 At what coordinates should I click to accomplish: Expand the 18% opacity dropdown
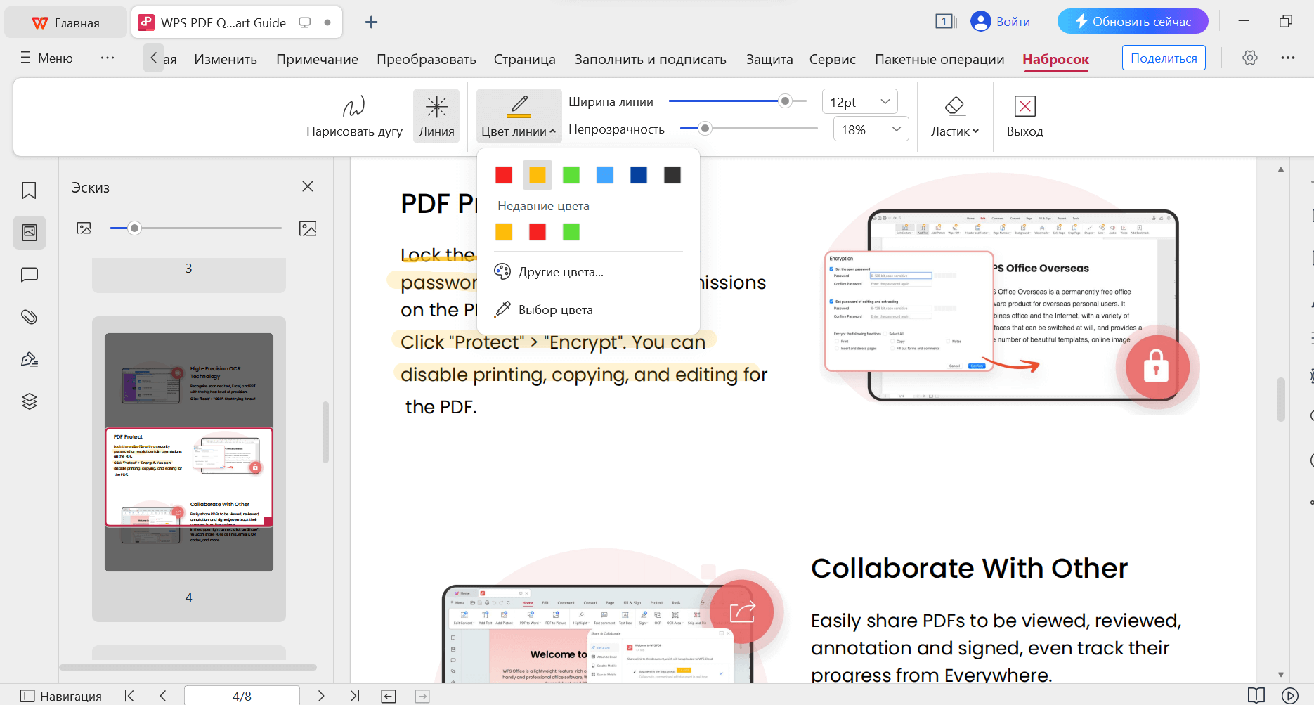pyautogui.click(x=871, y=129)
